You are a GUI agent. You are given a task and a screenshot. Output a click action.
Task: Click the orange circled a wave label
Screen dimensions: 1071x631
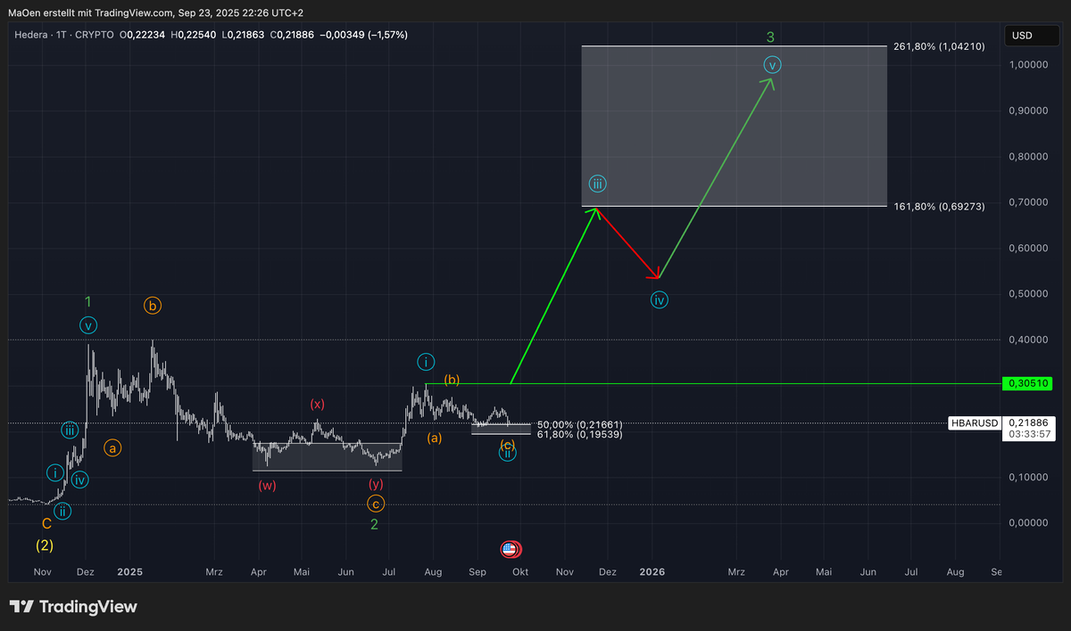[x=112, y=448]
